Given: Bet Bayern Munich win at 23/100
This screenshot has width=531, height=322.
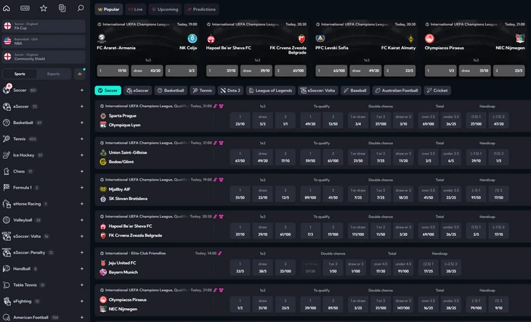Looking at the screenshot, I should 285,268.
